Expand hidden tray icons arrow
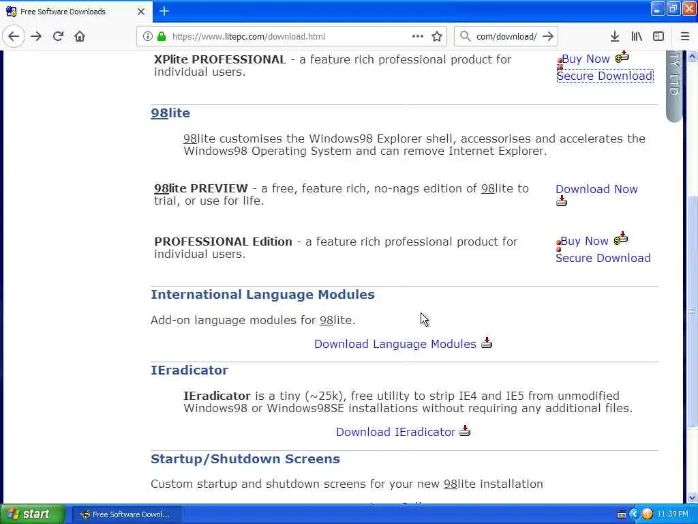The width and height of the screenshot is (698, 524). pyautogui.click(x=635, y=514)
